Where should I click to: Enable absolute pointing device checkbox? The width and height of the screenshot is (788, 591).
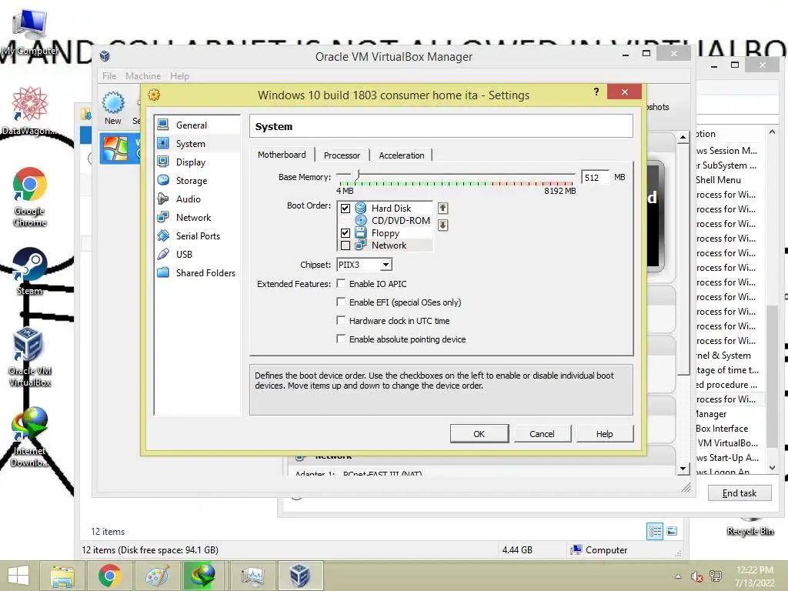click(341, 339)
